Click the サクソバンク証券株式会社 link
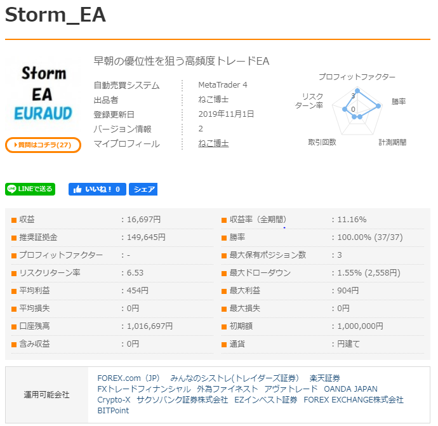Viewport: 438px width, 426px height. 182,400
